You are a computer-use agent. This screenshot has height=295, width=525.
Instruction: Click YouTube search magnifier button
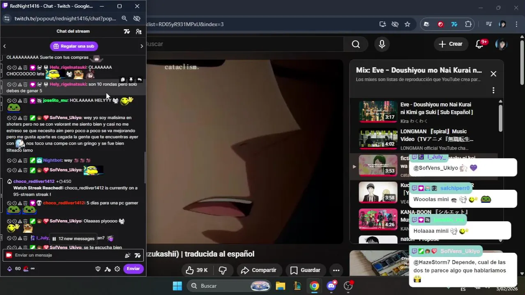point(356,44)
